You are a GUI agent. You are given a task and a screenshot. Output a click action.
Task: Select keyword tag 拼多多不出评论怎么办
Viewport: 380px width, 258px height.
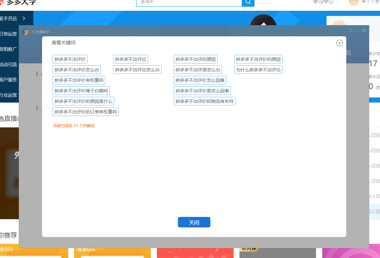click(137, 70)
